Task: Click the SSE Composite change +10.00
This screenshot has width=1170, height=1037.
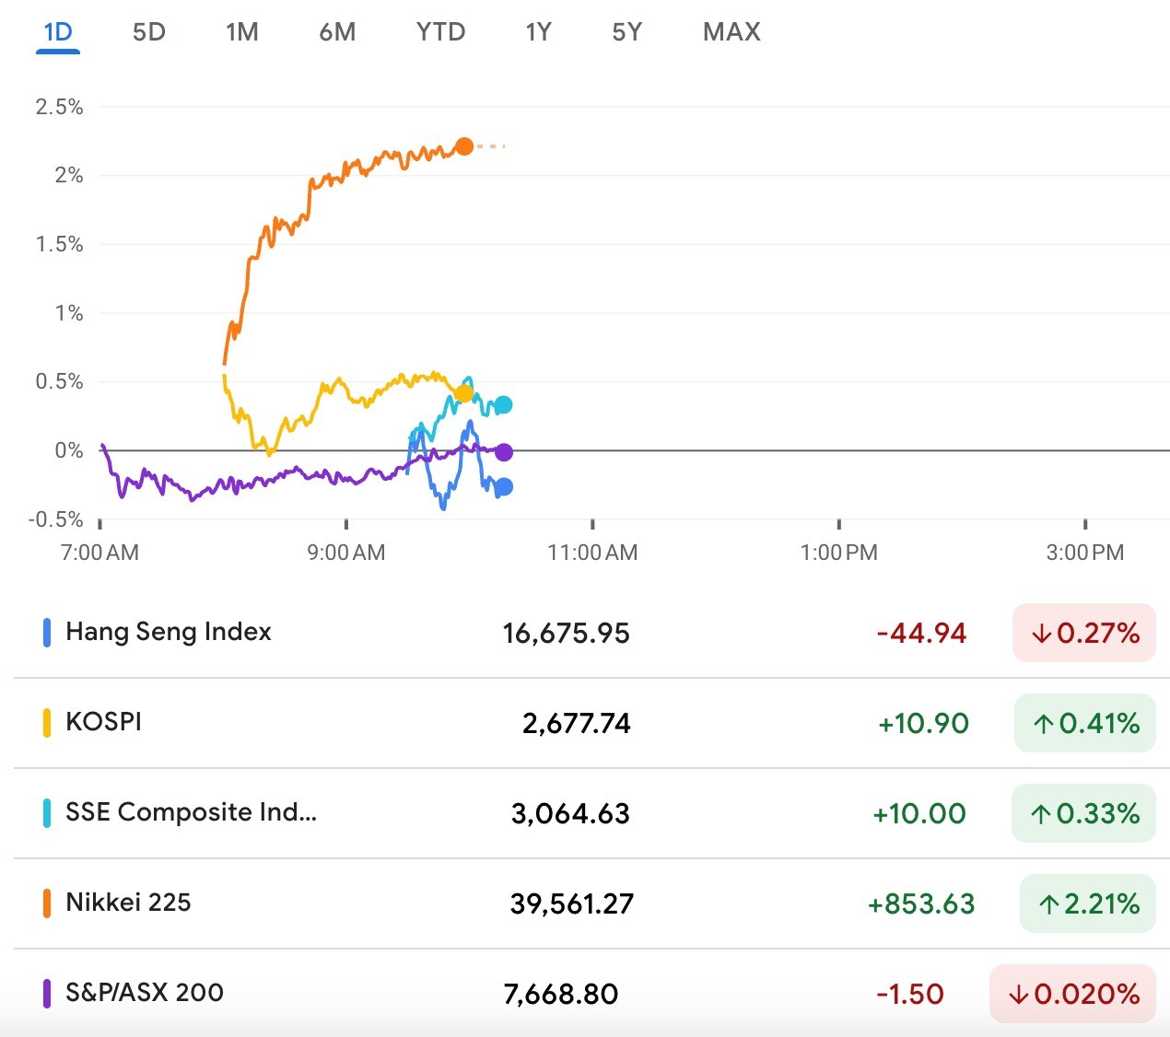Action: click(919, 814)
